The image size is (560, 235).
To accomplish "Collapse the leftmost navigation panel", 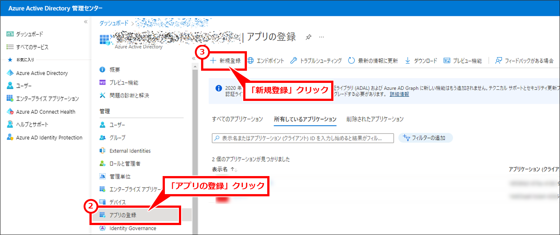I will [86, 22].
